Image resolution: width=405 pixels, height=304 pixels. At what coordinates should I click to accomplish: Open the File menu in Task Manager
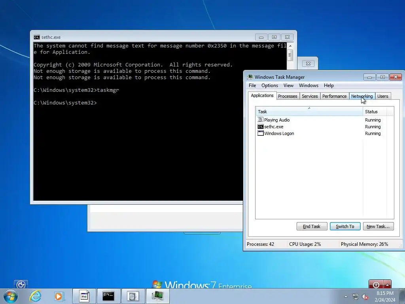coord(252,85)
